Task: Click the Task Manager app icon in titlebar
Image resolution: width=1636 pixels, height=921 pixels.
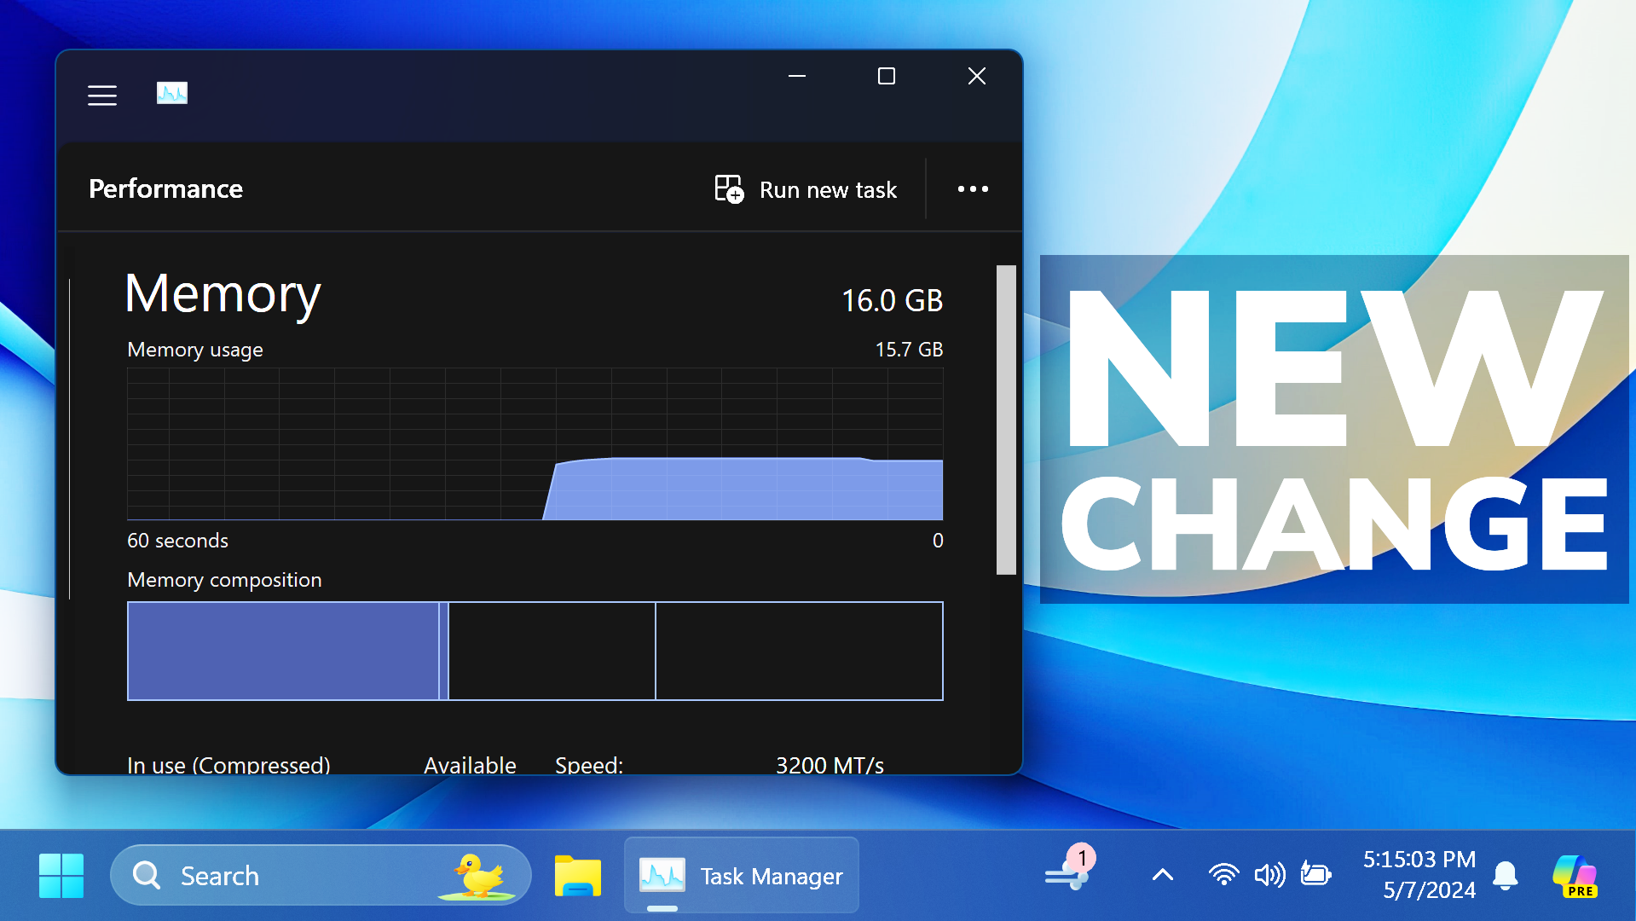Action: pos(171,93)
